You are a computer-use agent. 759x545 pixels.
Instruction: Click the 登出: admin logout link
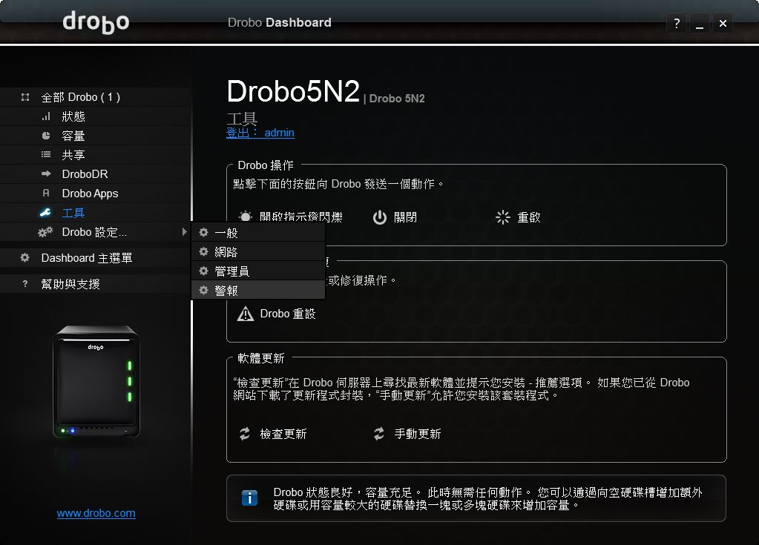point(260,133)
